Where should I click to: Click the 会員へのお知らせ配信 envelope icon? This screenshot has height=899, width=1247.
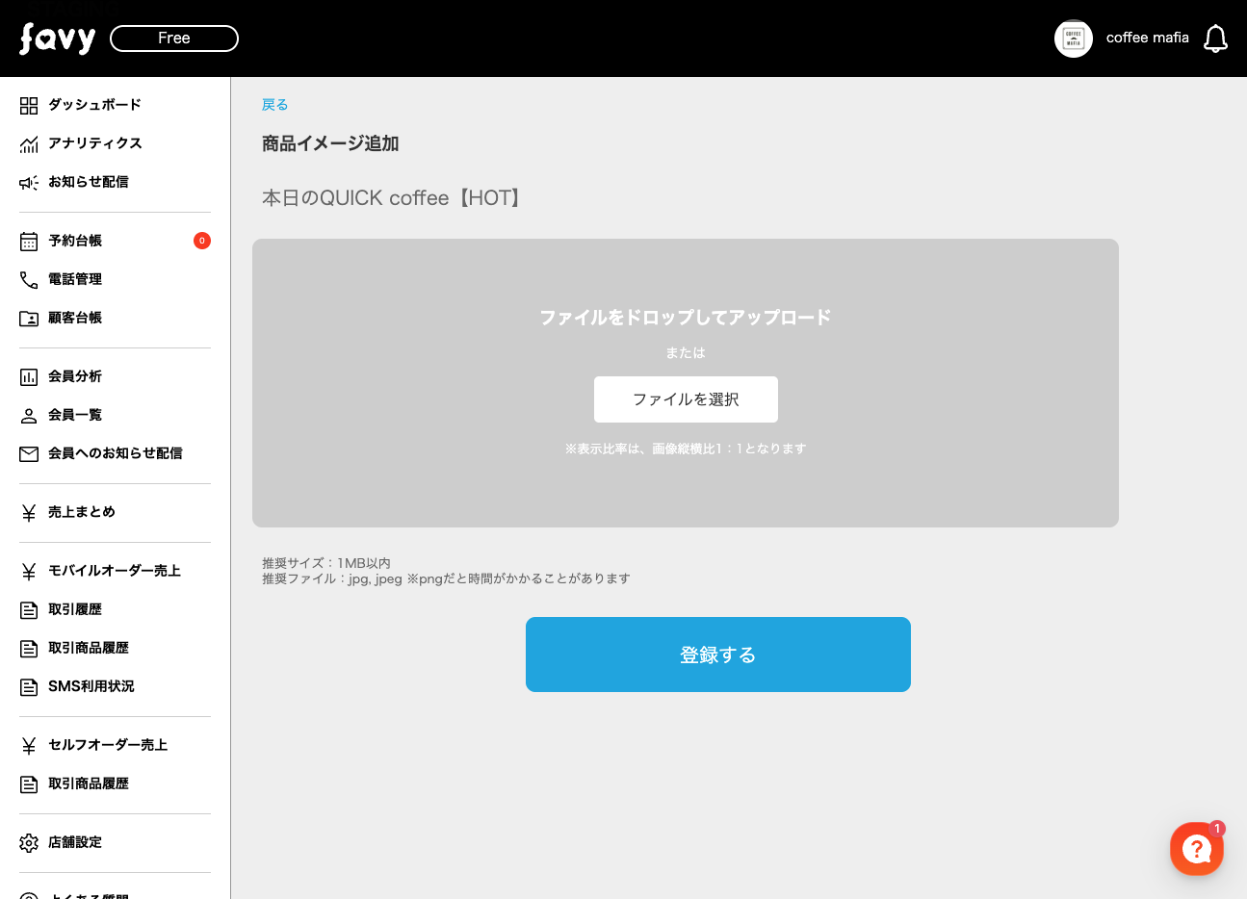(29, 453)
